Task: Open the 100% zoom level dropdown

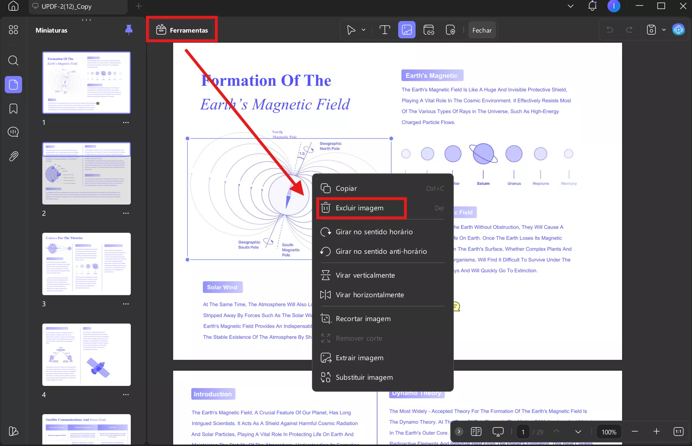Action: (609, 432)
